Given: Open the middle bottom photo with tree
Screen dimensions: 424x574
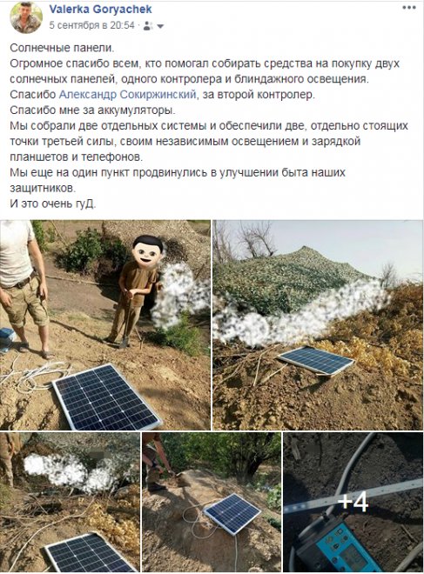Looking at the screenshot, I should coord(212,503).
